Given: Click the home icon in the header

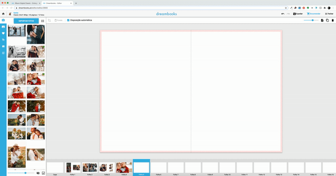Looking at the screenshot, I should [3, 14].
